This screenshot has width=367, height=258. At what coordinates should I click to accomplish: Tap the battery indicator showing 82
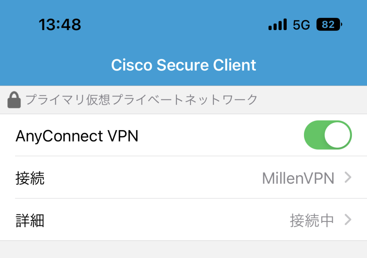329,24
